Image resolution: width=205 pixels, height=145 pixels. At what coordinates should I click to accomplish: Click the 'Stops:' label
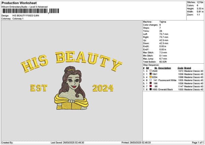(146, 28)
